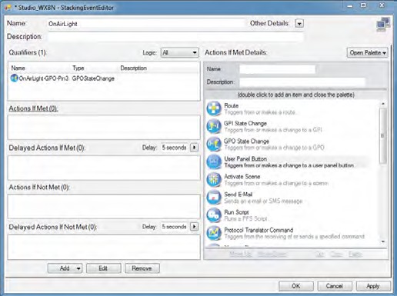Click the 5 seconds delay under Delayed Actions If Met
The image size is (397, 296).
[x=175, y=148]
